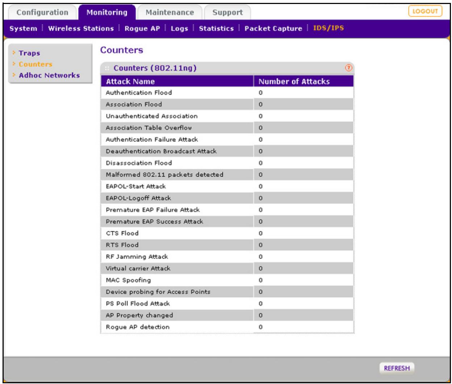
Task: Open the Configuration tab
Action: 42,12
